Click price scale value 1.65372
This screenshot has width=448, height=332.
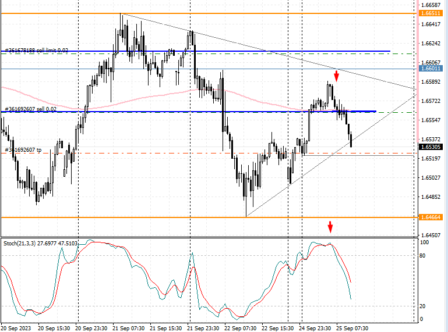431,139
